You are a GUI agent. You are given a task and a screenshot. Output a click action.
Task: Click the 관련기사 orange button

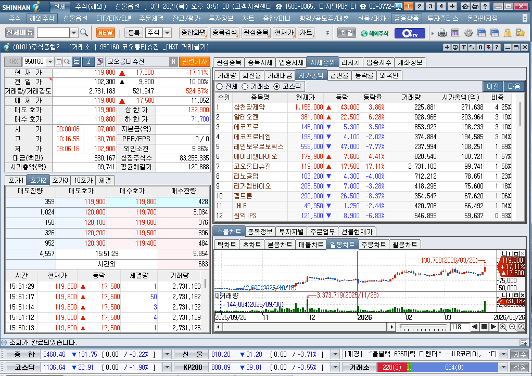coord(195,62)
